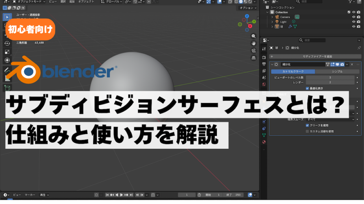
Task: Select the Scale tool in toolbar
Action: 7,52
